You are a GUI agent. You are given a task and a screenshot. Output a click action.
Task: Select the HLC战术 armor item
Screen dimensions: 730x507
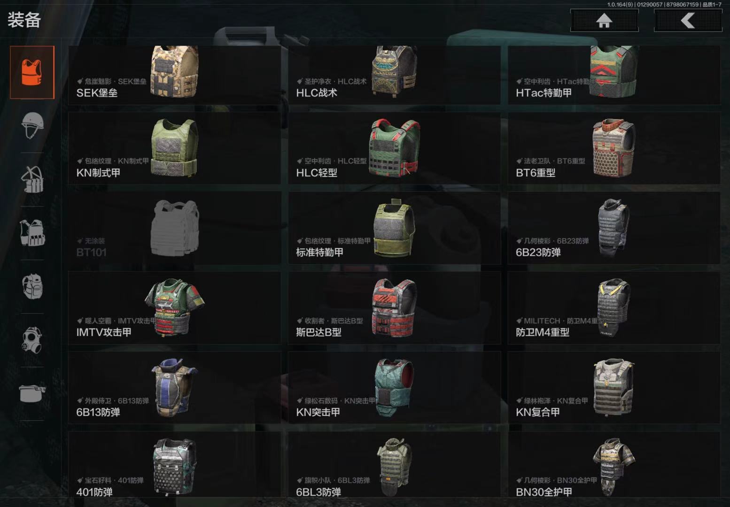395,75
